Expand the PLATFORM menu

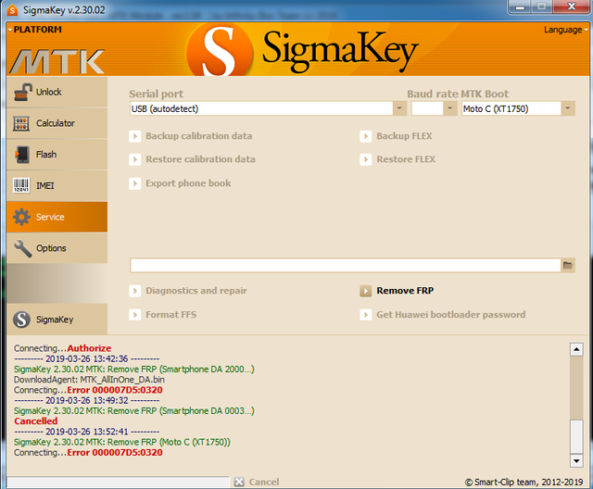34,30
